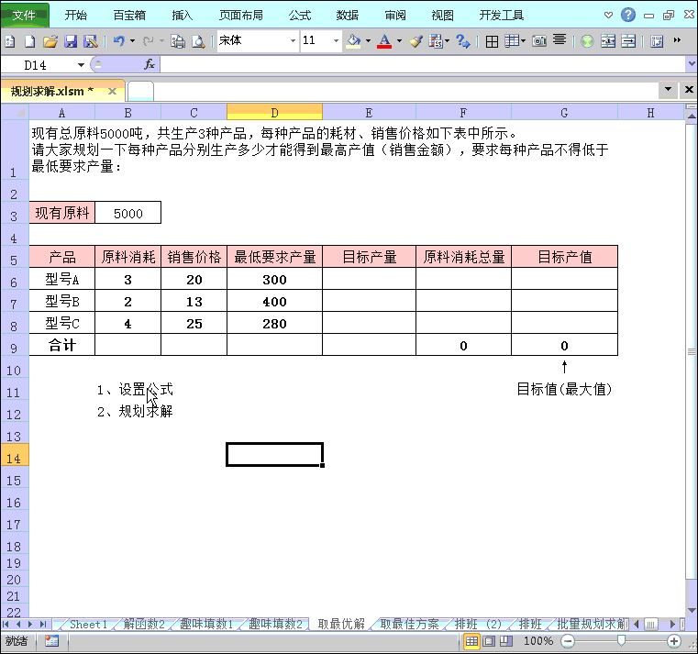
Task: Click the green circle toolbar icon
Action: [x=587, y=42]
